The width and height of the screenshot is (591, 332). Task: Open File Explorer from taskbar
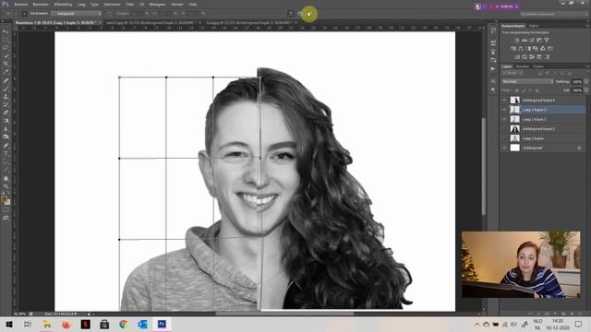click(x=47, y=324)
